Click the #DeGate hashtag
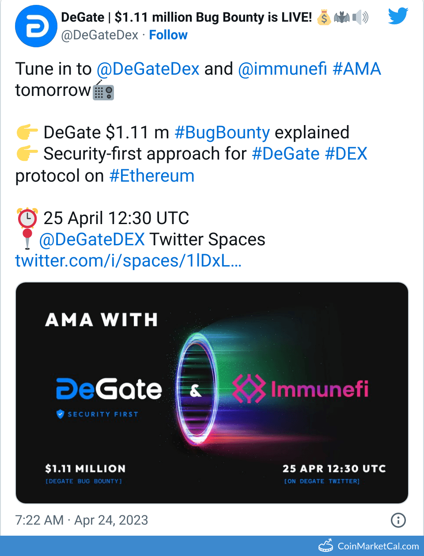 tap(285, 154)
